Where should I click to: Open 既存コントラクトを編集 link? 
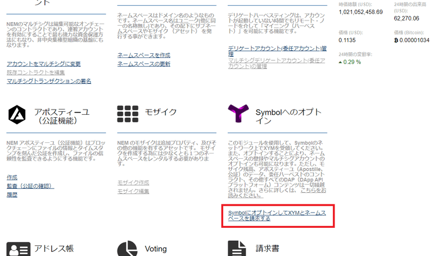pyautogui.click(x=36, y=73)
